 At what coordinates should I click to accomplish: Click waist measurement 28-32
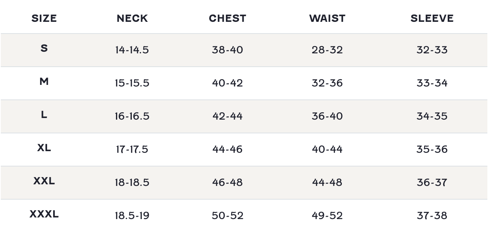[x=327, y=50]
